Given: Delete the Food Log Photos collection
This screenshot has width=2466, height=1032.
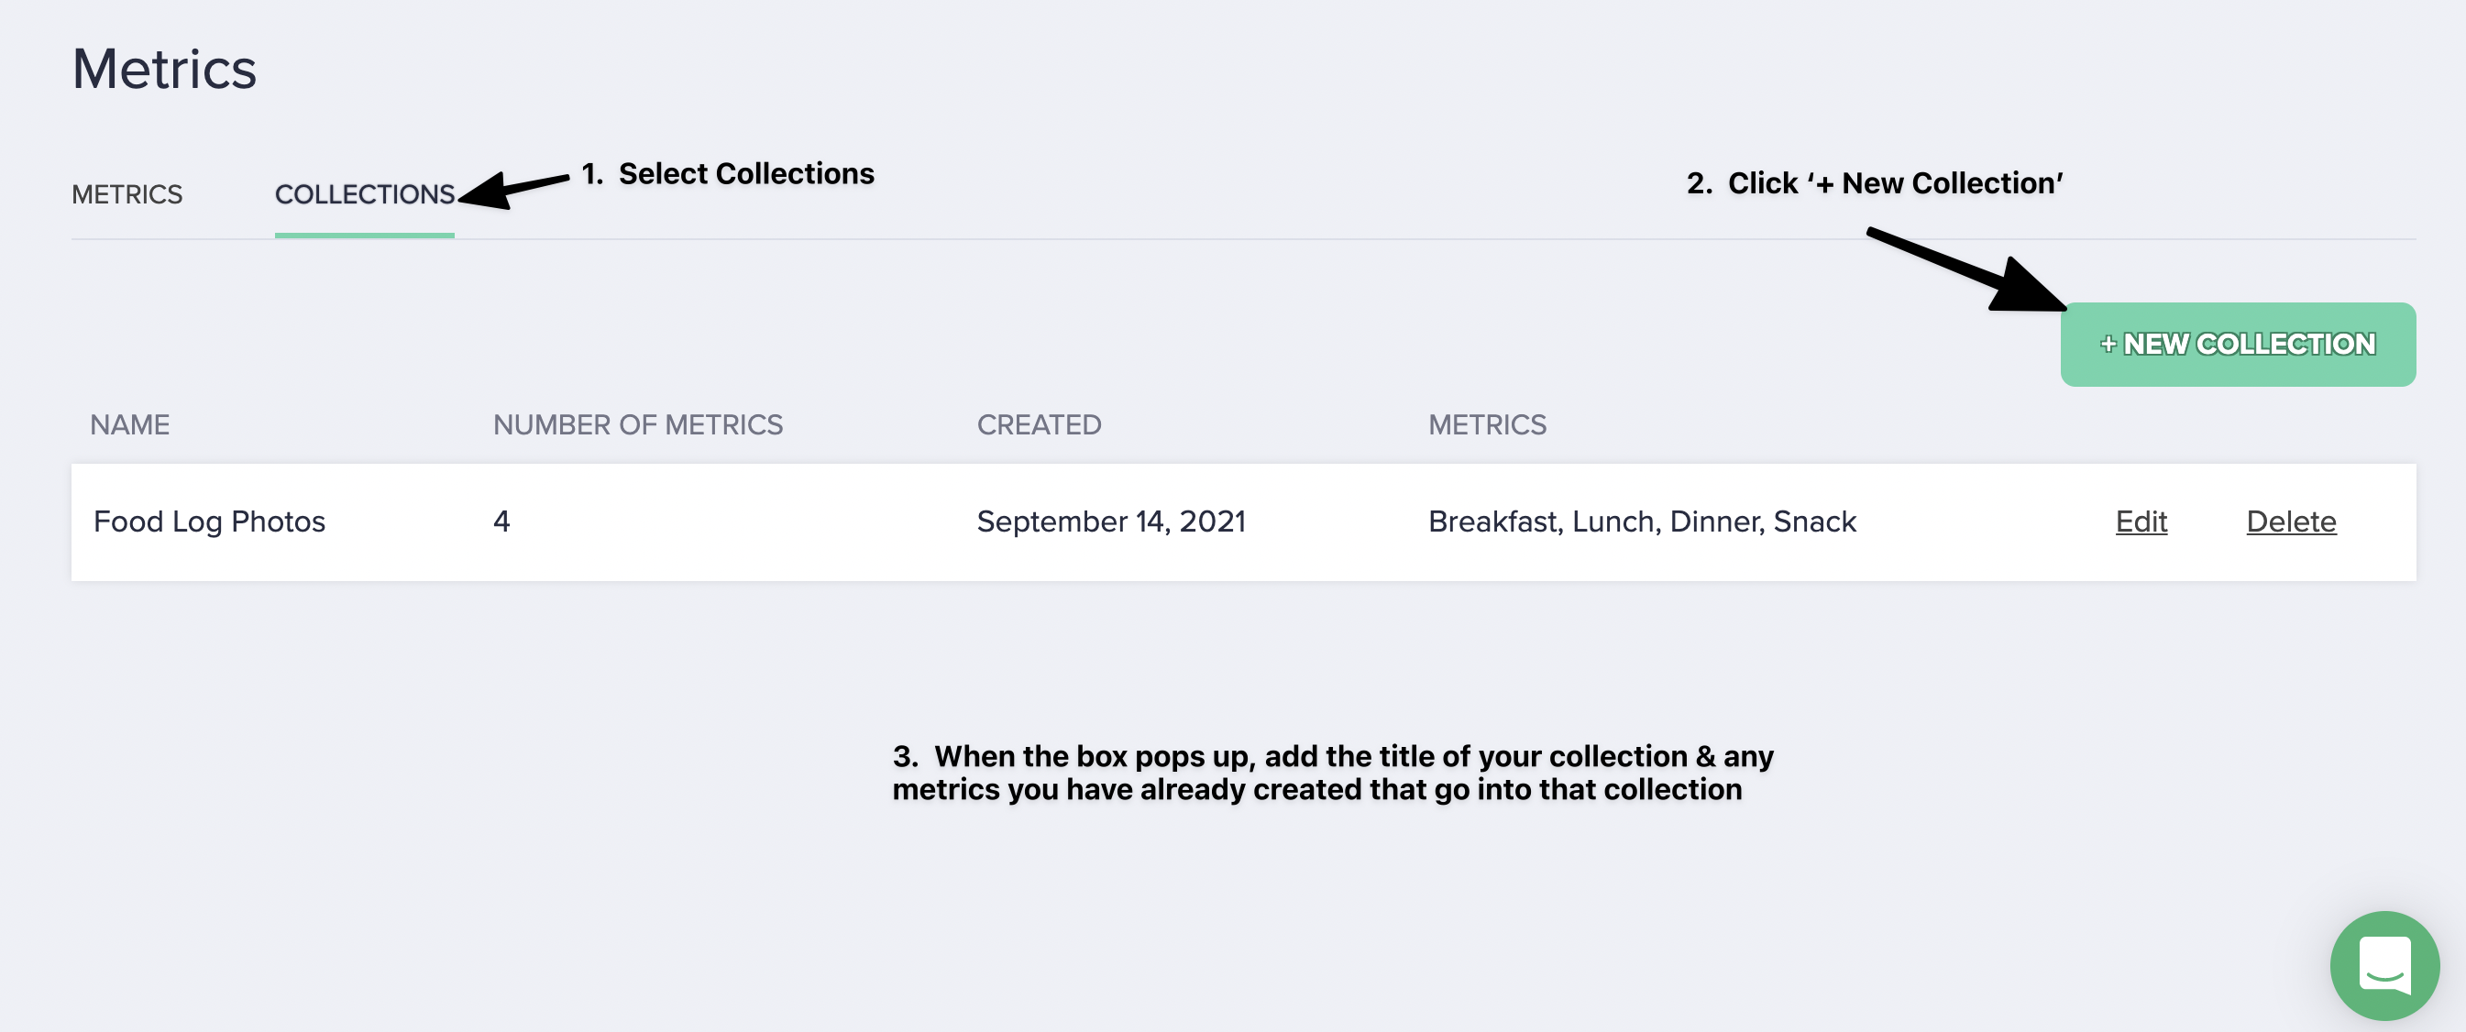Looking at the screenshot, I should point(2291,521).
